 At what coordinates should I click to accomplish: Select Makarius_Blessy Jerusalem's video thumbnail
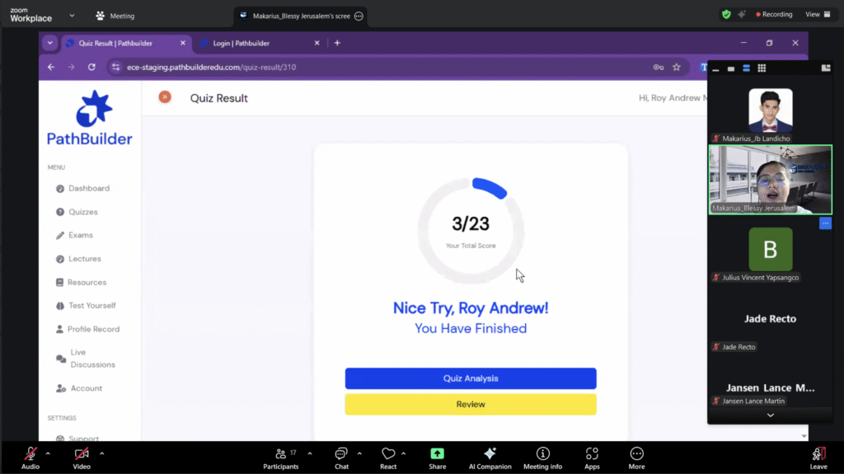click(x=770, y=179)
